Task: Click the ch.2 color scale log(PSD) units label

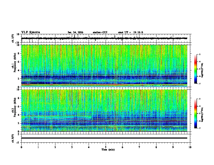Action: [202, 115]
